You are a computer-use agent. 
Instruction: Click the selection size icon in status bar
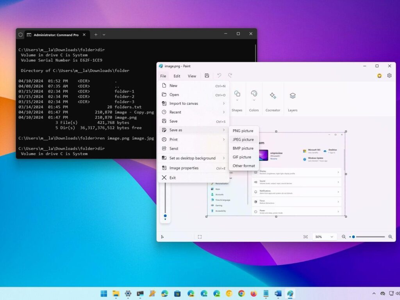click(200, 237)
